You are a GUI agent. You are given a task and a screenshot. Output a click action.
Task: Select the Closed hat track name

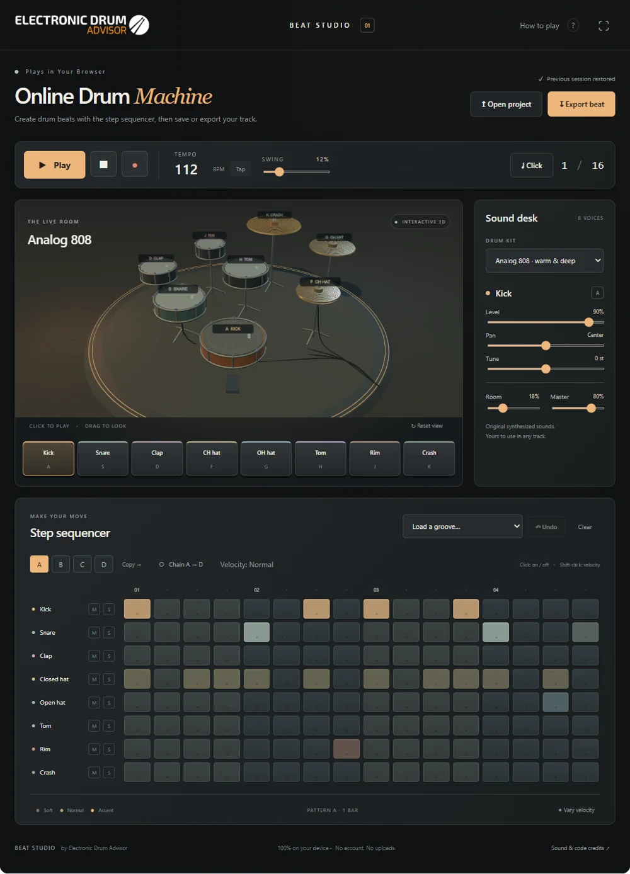54,679
